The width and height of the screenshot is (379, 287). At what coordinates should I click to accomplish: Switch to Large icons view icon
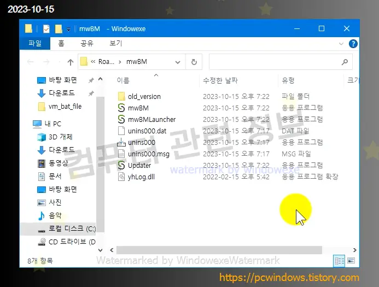[351, 261]
